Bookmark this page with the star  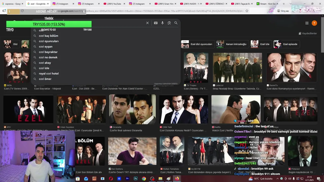pos(247,11)
